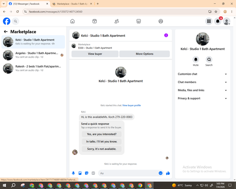Choose a sticker icon in composer
Image resolution: width=236 pixels, height=189 pixels.
tap(86, 173)
